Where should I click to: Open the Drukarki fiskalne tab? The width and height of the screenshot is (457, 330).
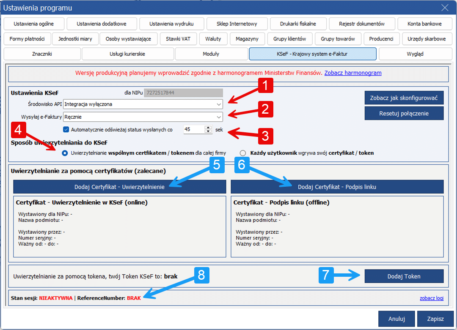tap(298, 24)
